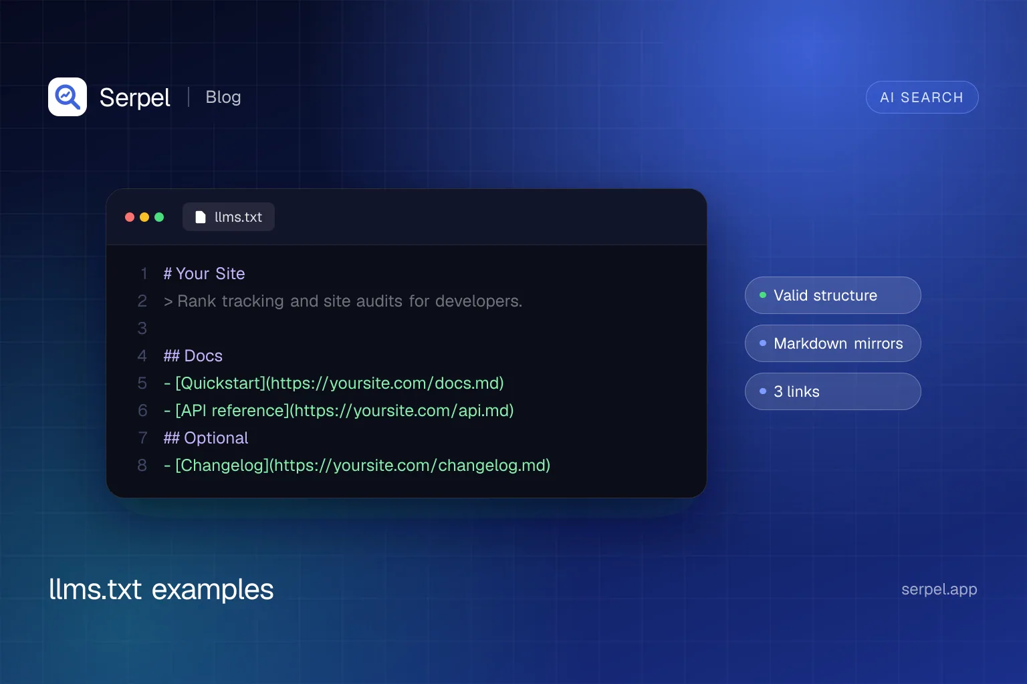Click the 3 links badge
The width and height of the screenshot is (1027, 684).
click(833, 391)
